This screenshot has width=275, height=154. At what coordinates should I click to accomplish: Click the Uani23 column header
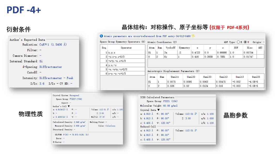click(x=256, y=77)
